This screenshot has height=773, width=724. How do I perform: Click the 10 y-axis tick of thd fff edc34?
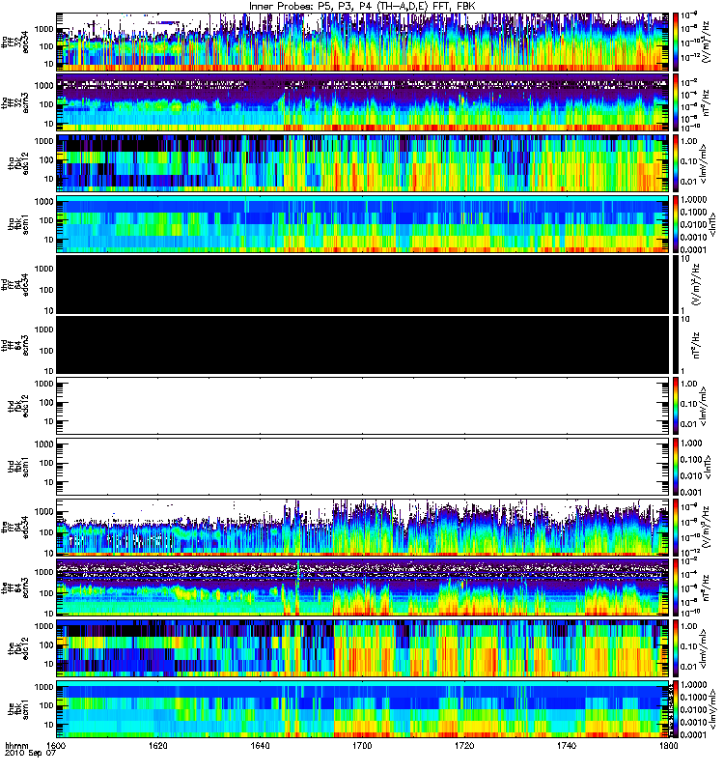[49, 310]
